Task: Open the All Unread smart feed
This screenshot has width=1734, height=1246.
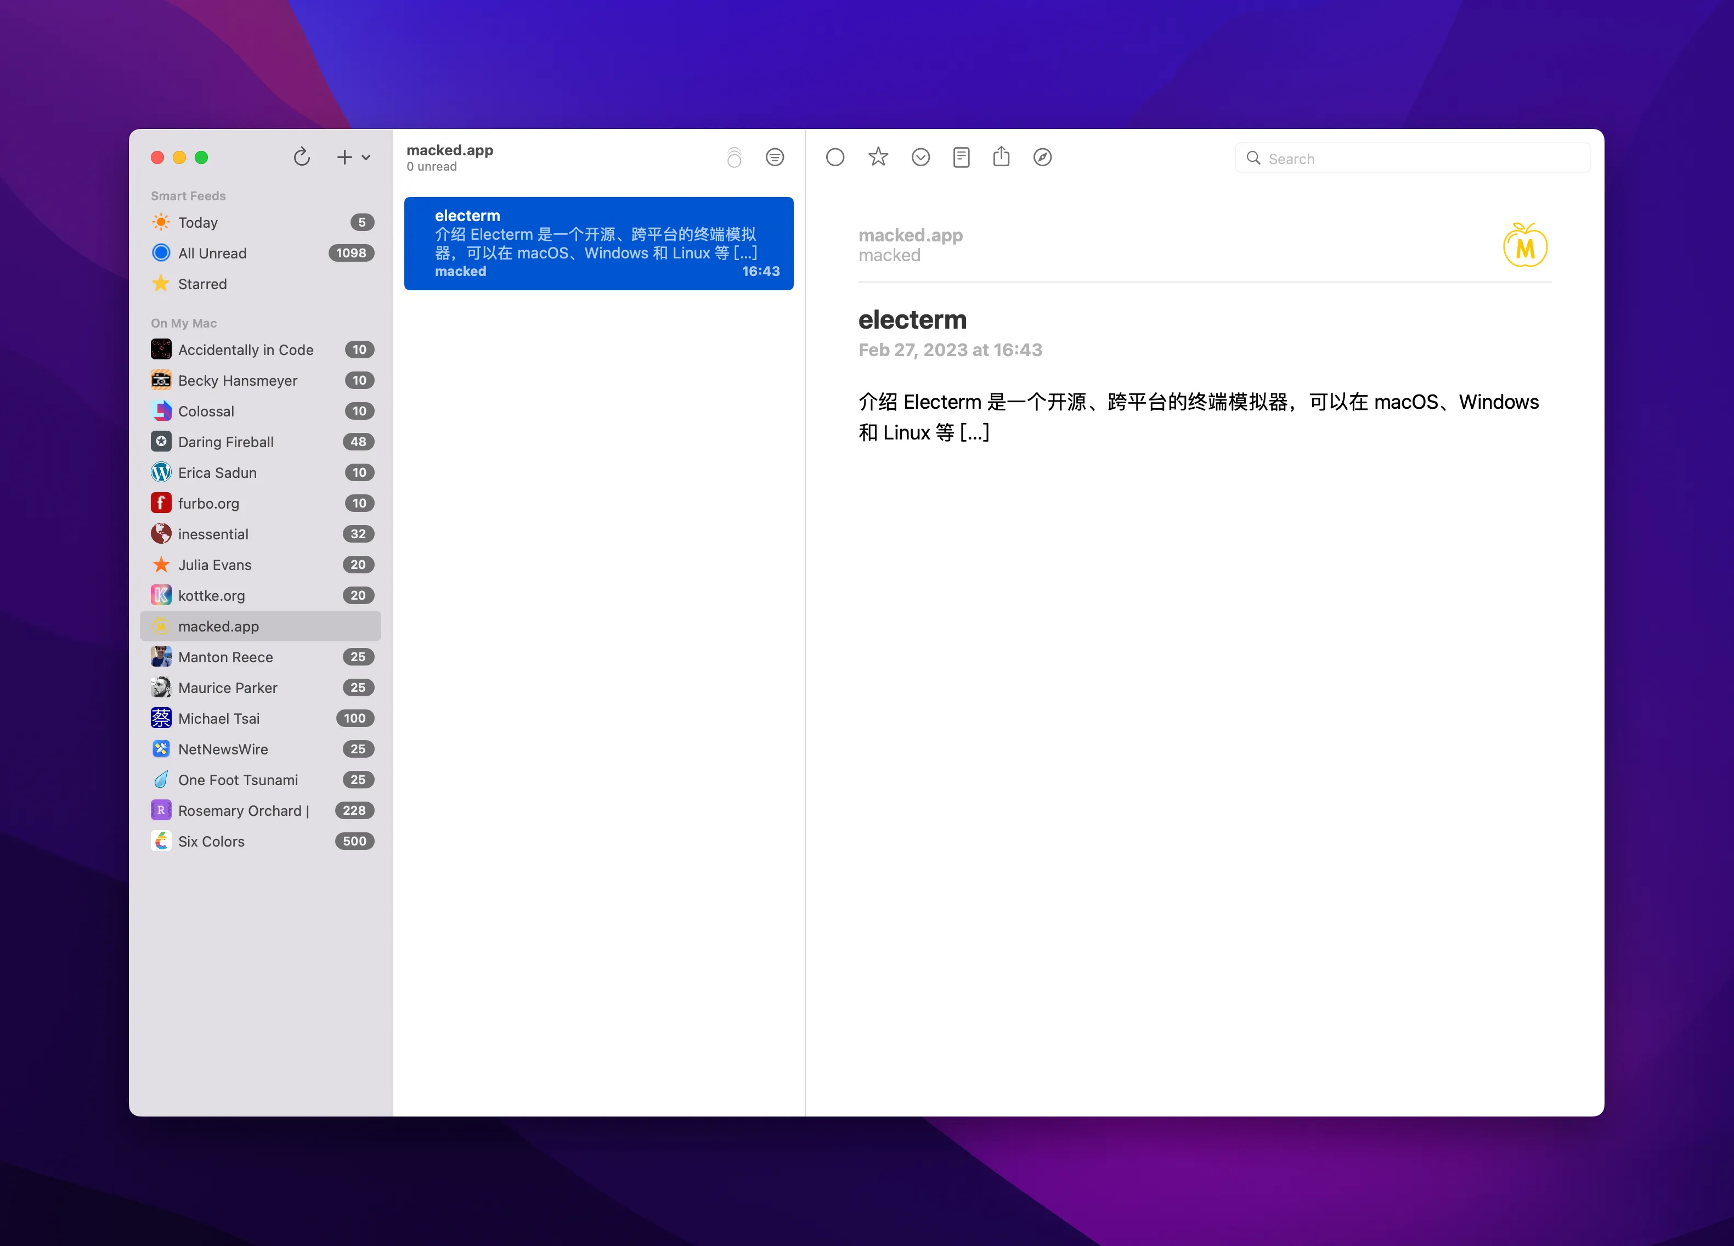Action: click(212, 252)
